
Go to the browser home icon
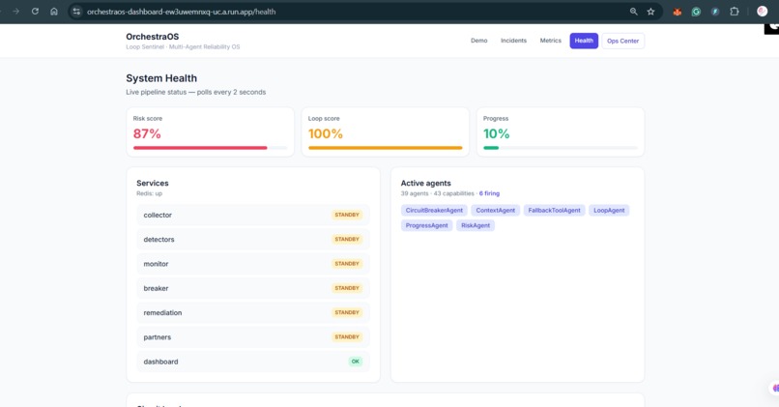tap(54, 12)
